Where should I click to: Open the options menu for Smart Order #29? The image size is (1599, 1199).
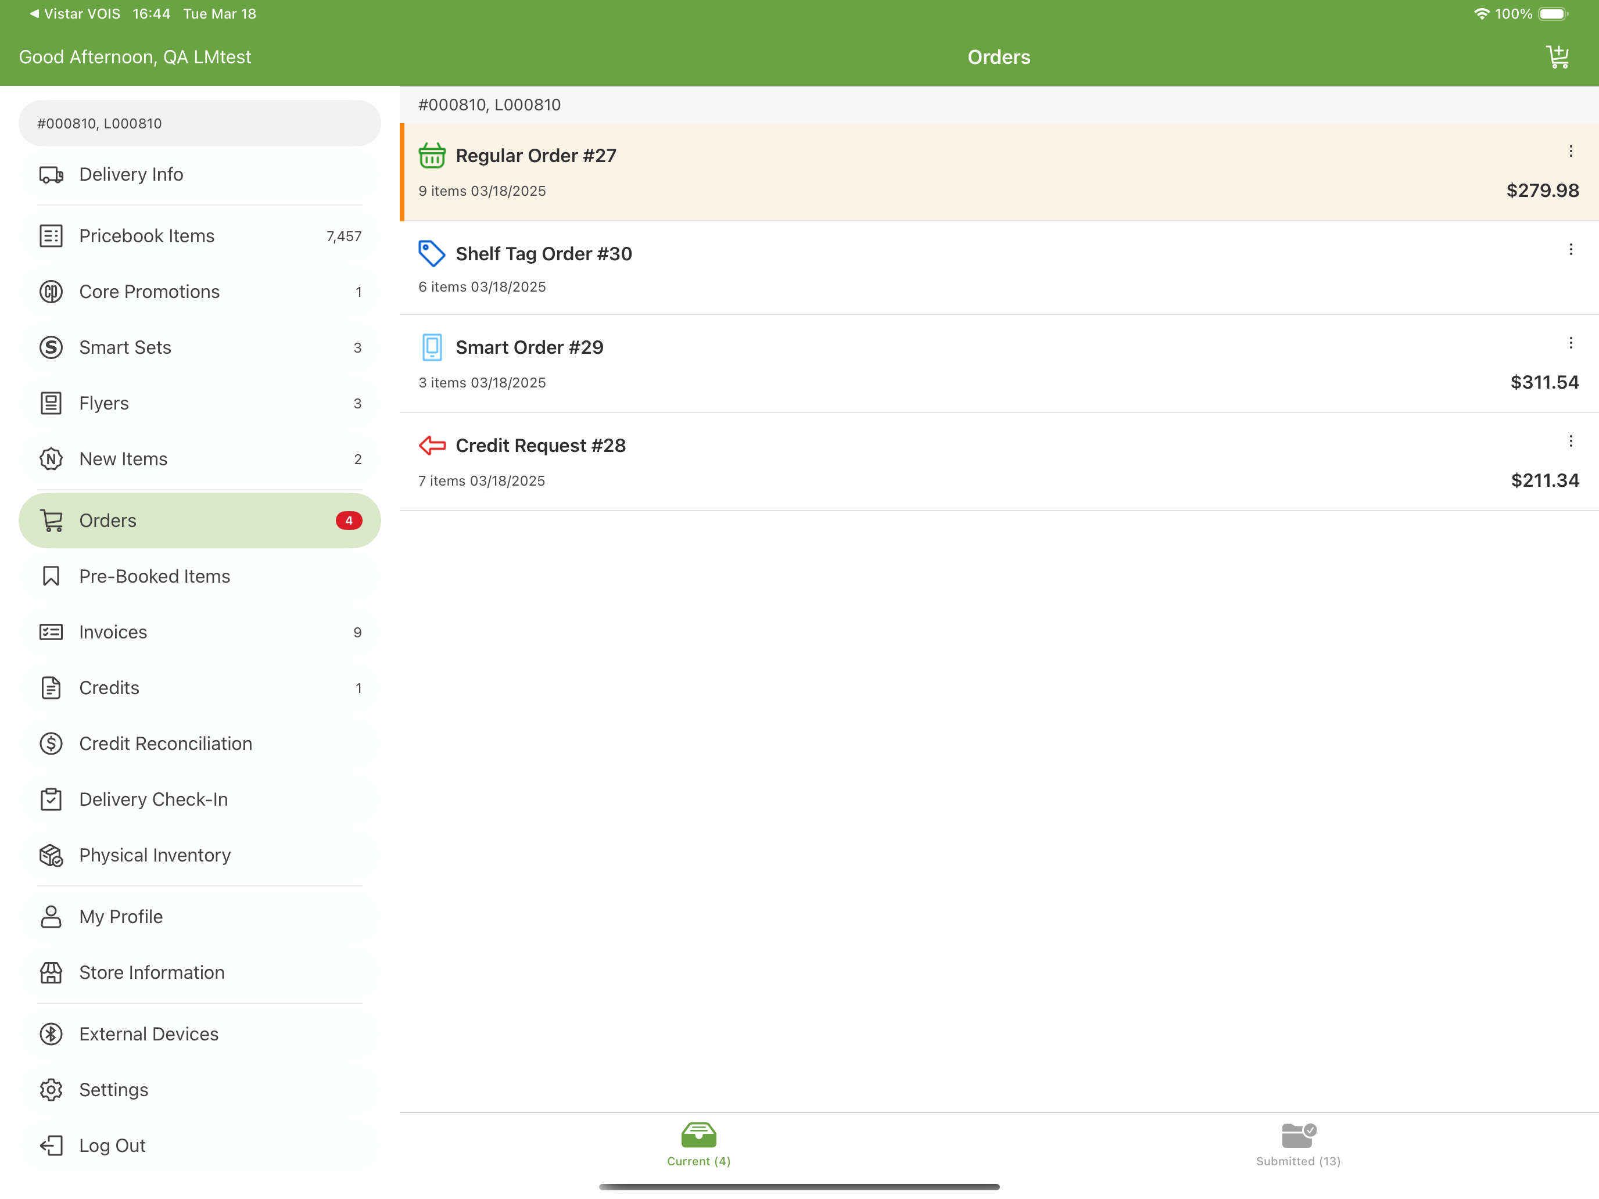(x=1570, y=343)
